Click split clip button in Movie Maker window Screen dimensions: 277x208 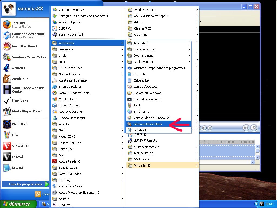[246, 128]
